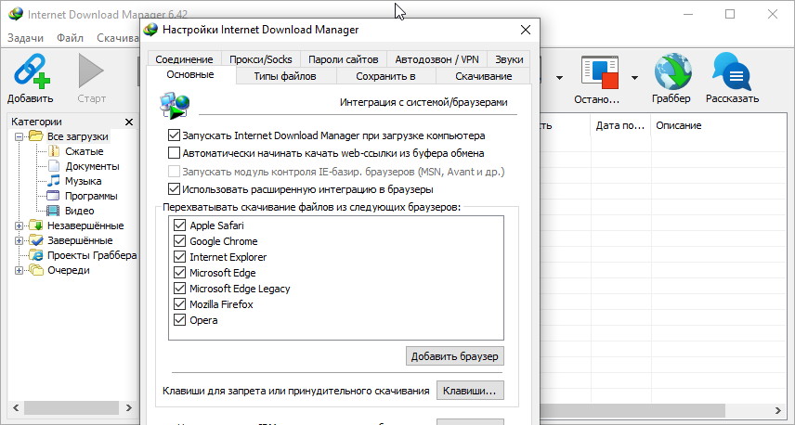Click the Клавиши... button
The width and height of the screenshot is (795, 425).
pyautogui.click(x=470, y=391)
